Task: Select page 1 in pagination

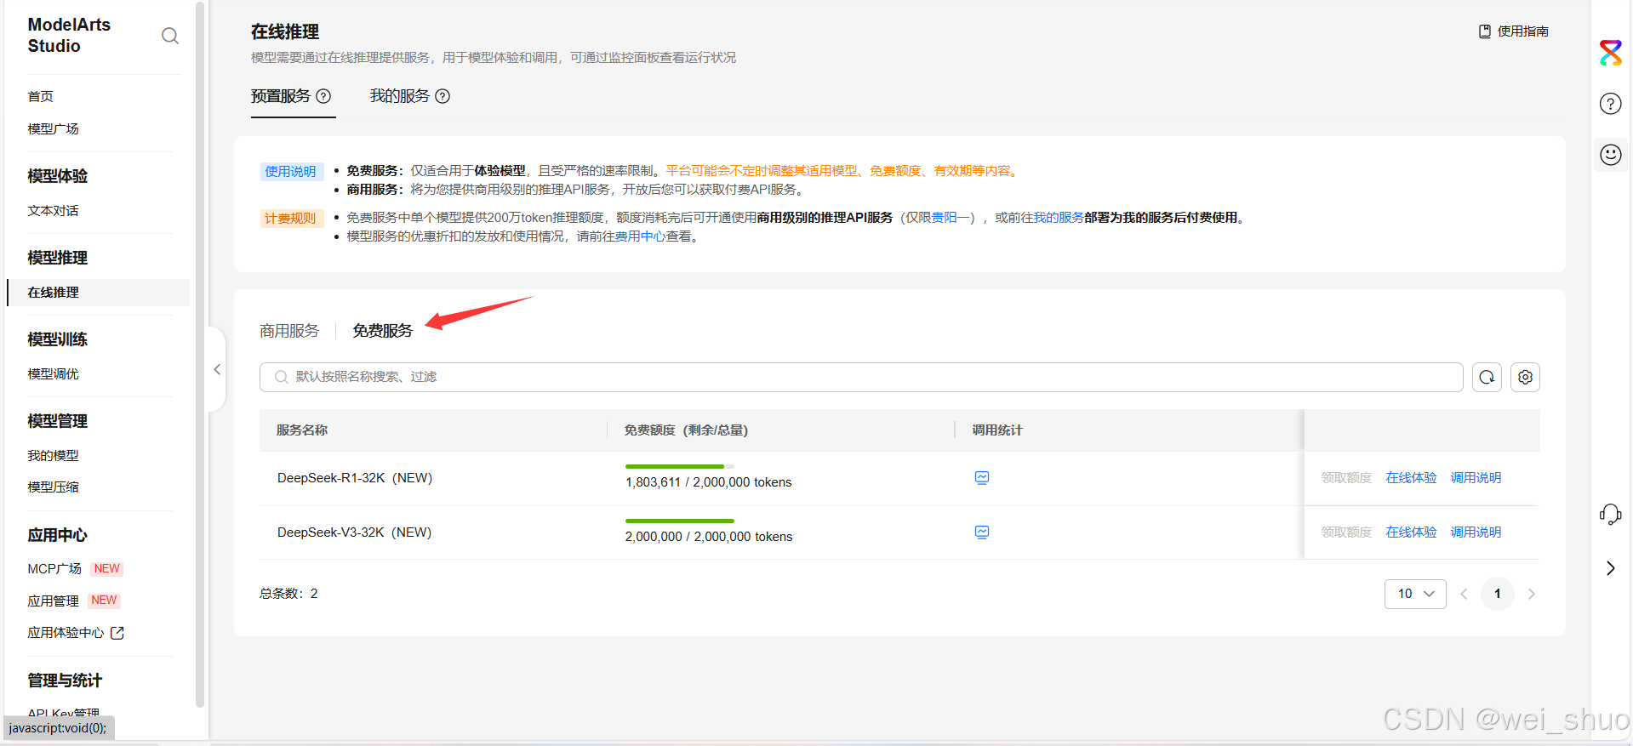Action: [1498, 594]
